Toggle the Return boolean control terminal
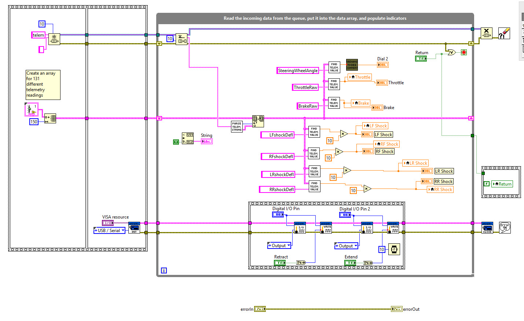Image resolution: width=524 pixels, height=321 pixels. pyautogui.click(x=421, y=59)
